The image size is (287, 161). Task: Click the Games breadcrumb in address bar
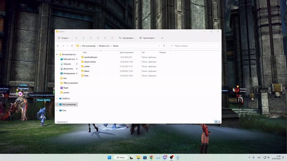(x=116, y=46)
